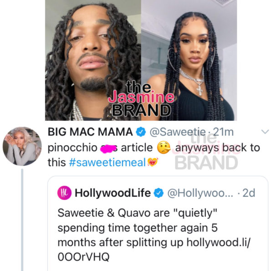Expand the tweet options chevron

click(x=265, y=132)
